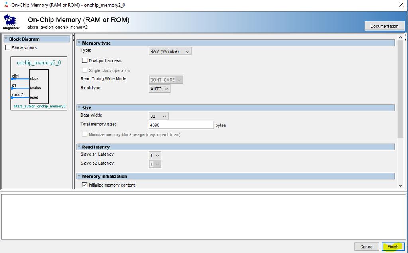Click the Total memory size input field
This screenshot has height=253, width=408.
point(181,125)
